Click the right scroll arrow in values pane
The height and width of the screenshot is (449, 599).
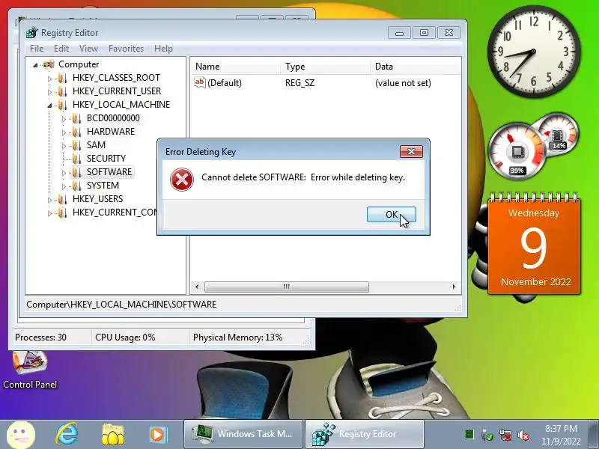point(454,287)
